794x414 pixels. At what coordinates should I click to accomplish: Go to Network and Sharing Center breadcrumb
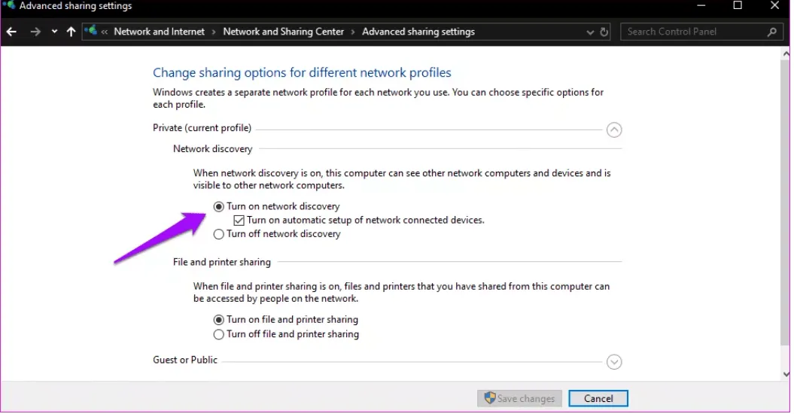click(x=283, y=32)
